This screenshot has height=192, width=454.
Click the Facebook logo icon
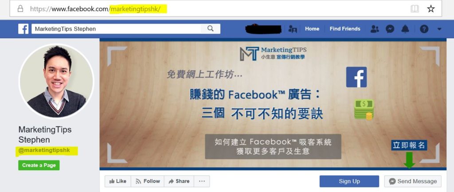(x=23, y=29)
